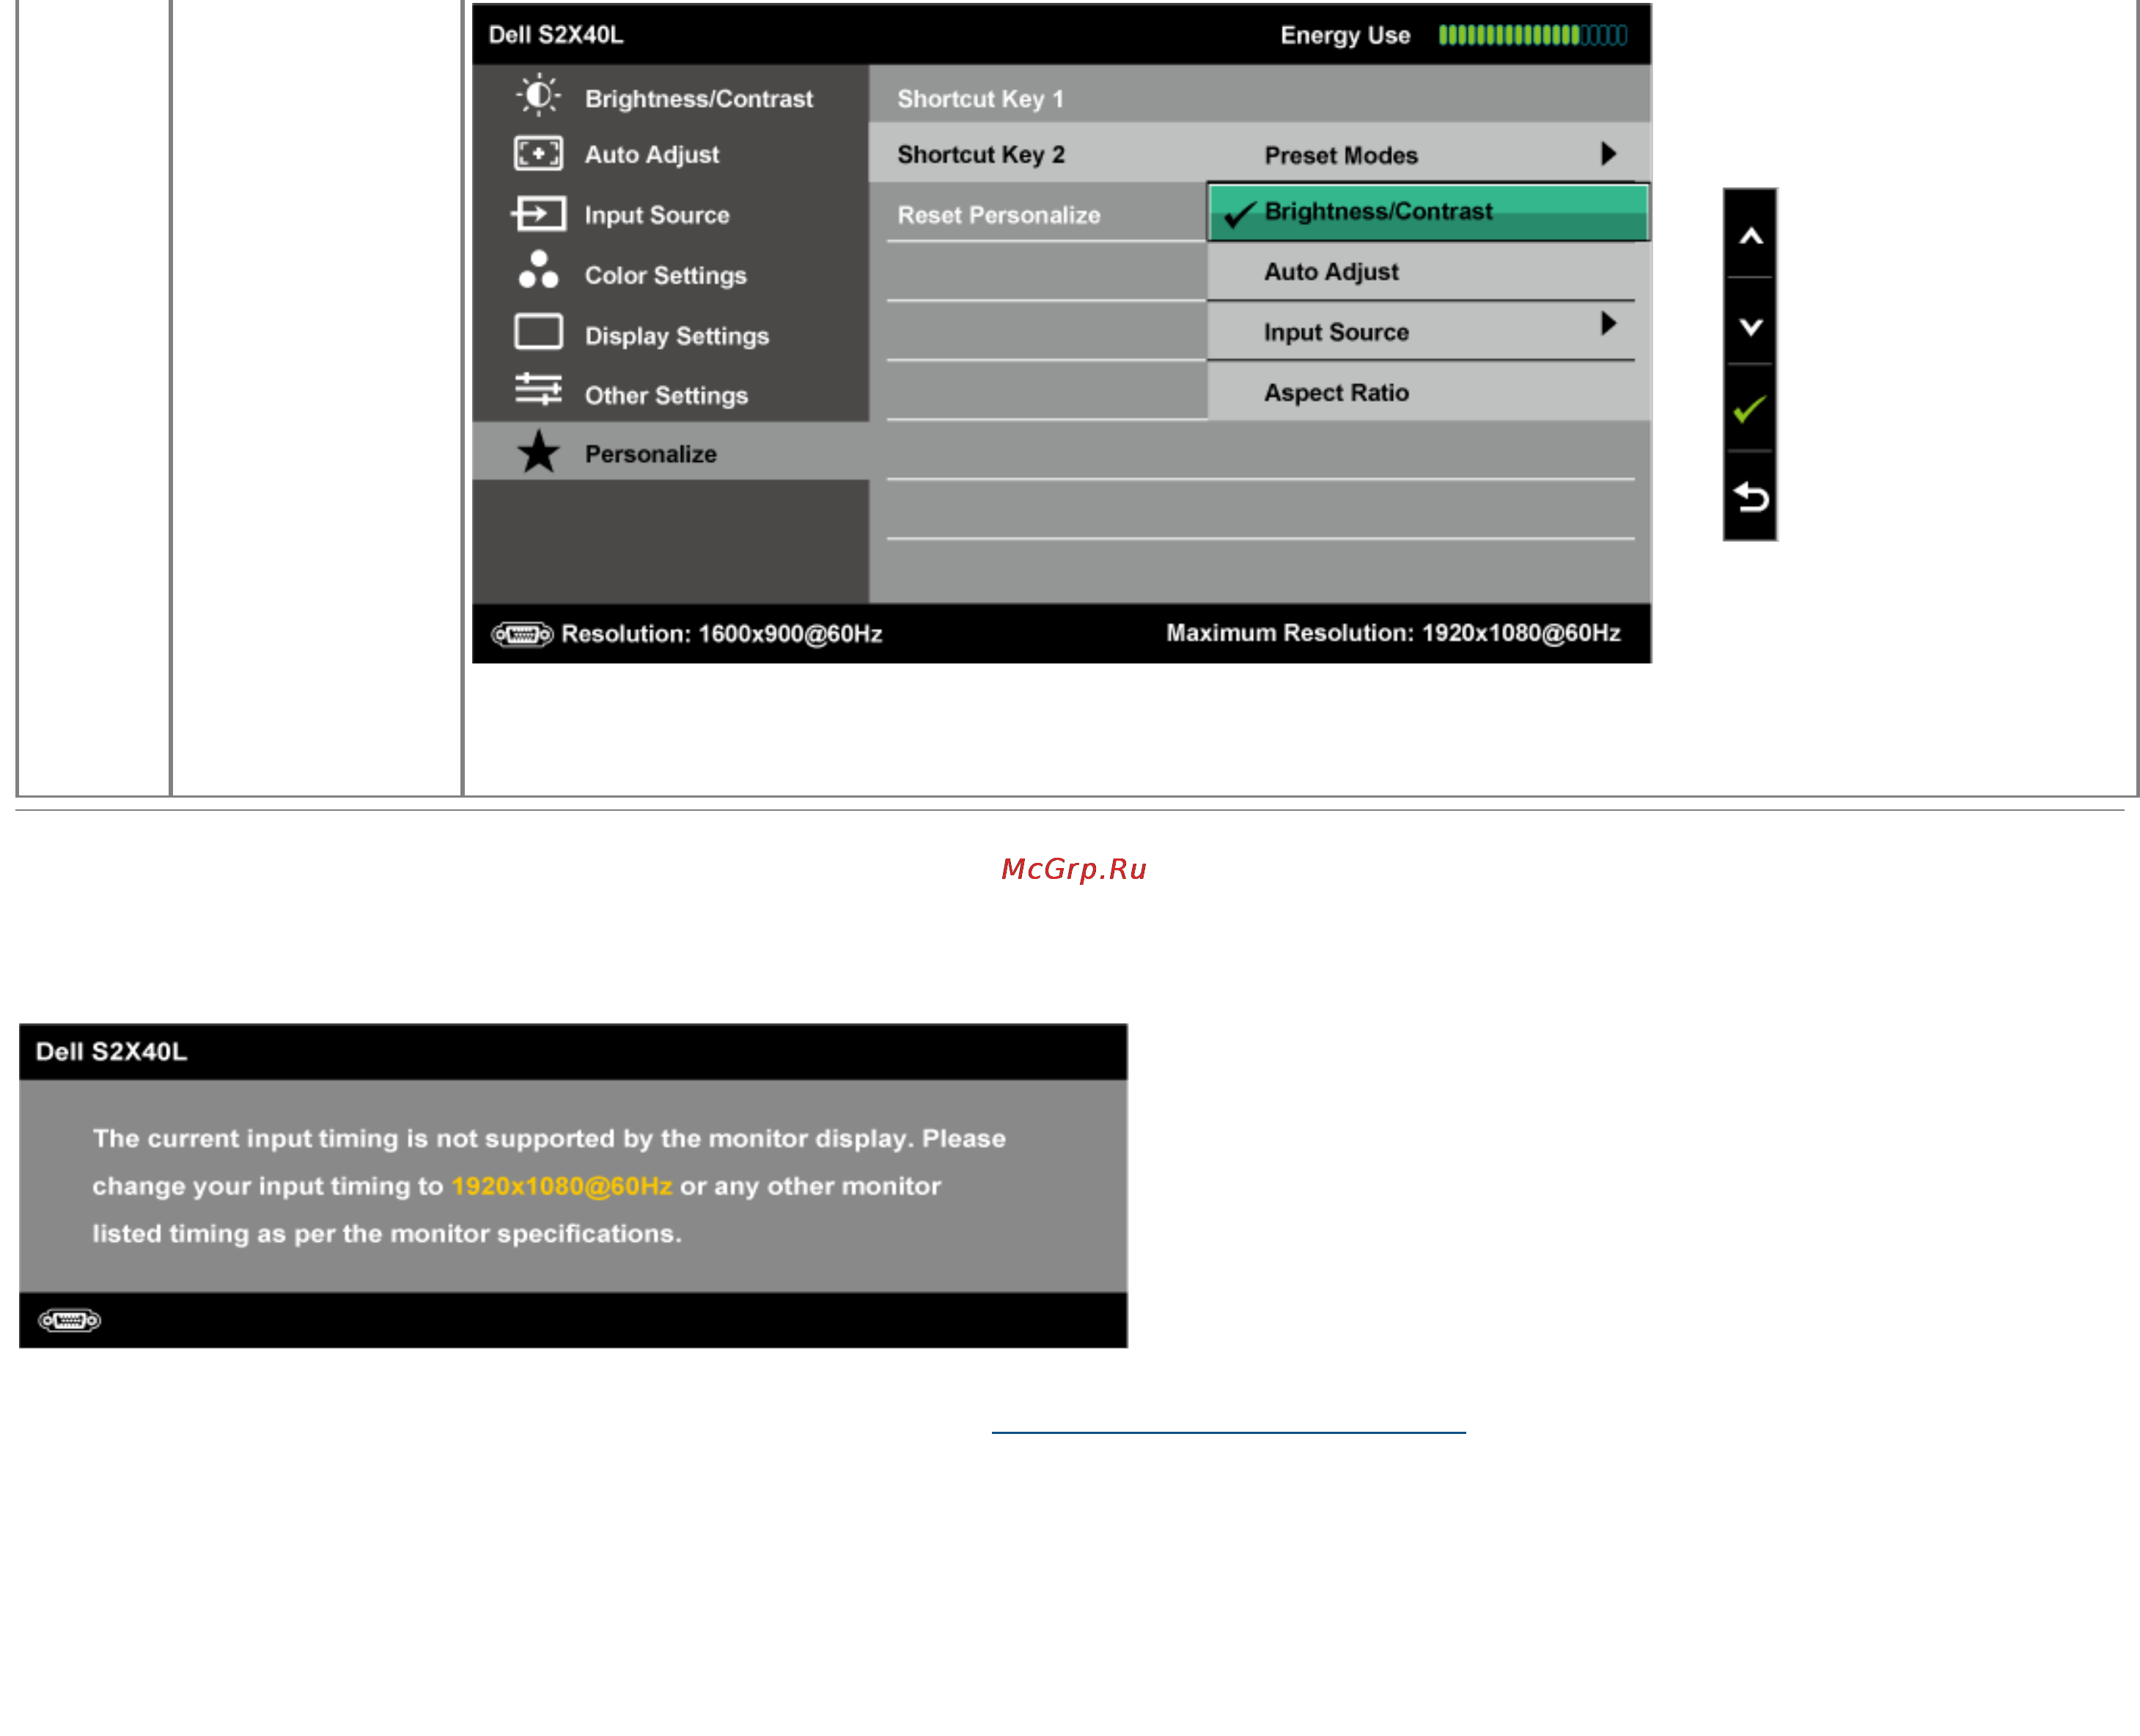Click the Display Settings rectangle icon
The image size is (2140, 1736).
point(538,332)
